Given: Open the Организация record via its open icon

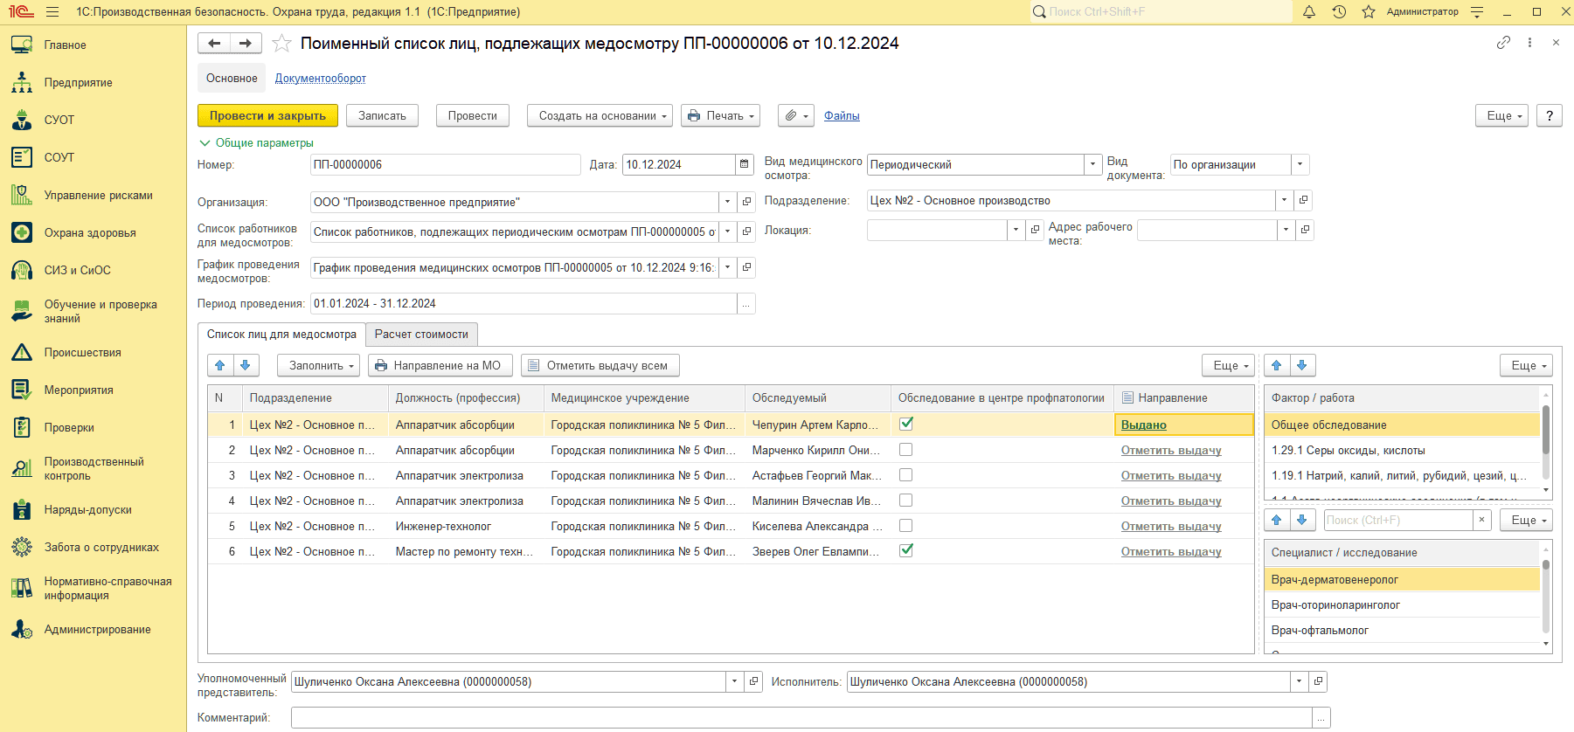Looking at the screenshot, I should [x=746, y=202].
